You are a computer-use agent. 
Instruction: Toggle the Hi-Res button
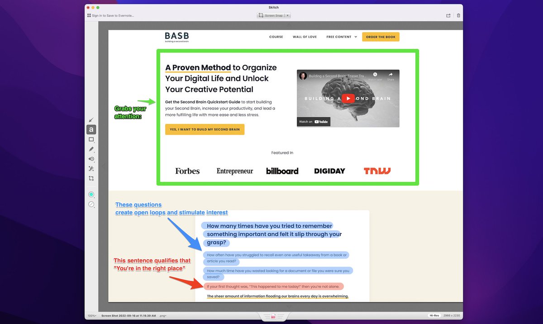(434, 315)
